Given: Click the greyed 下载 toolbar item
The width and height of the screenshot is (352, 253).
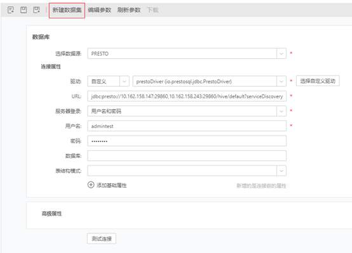Looking at the screenshot, I should click(x=153, y=10).
